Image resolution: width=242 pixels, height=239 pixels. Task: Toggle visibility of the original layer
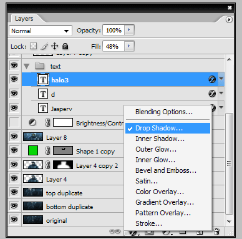[x=14, y=220]
